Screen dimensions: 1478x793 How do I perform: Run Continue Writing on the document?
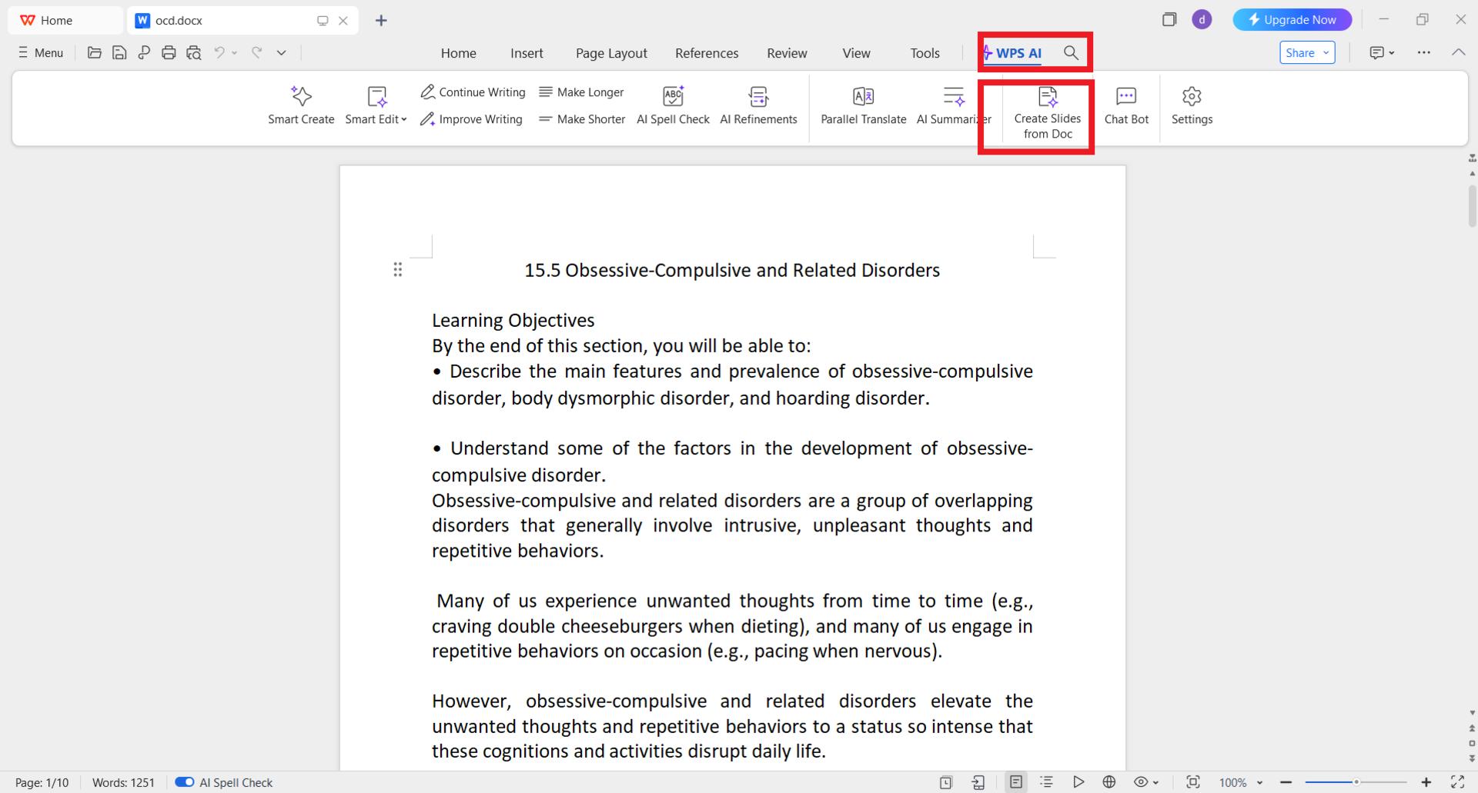pyautogui.click(x=473, y=92)
